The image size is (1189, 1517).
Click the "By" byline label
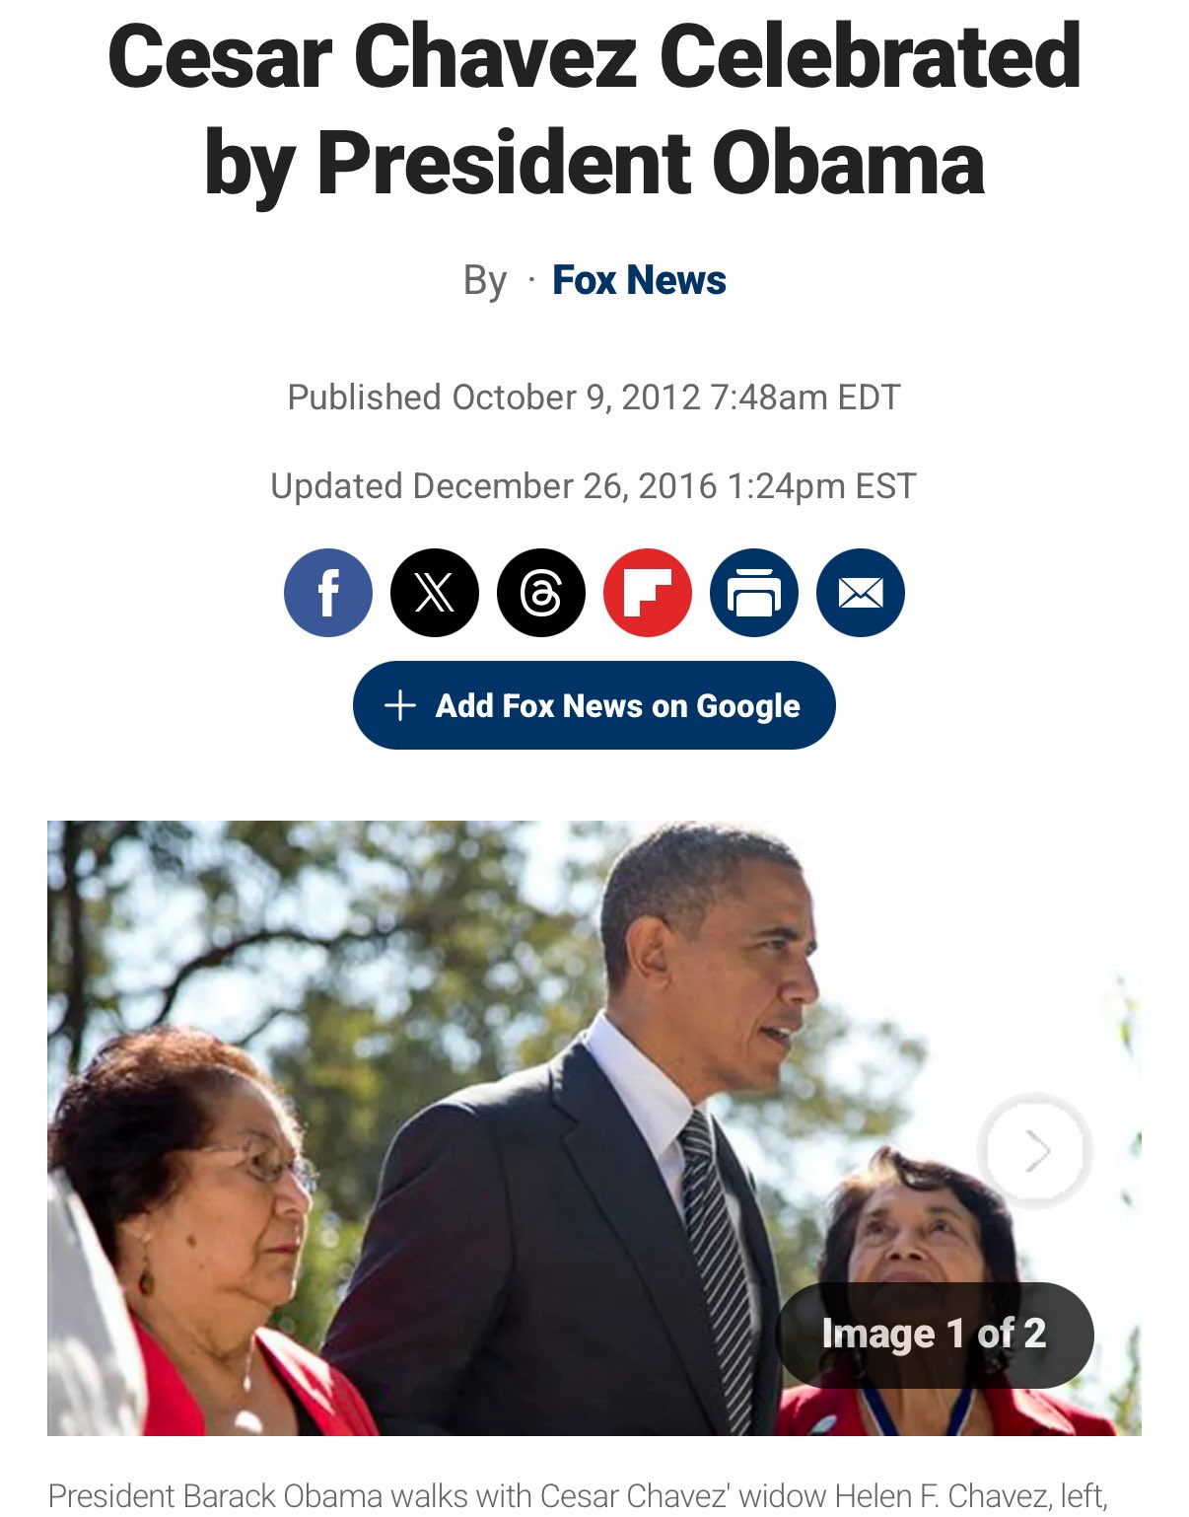coord(485,282)
